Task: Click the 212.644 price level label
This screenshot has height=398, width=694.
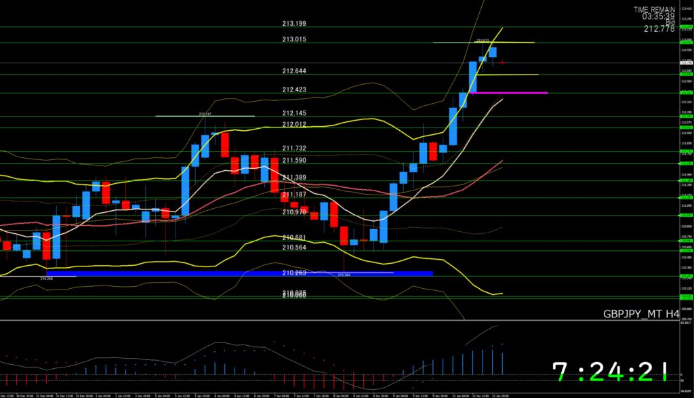Action: (294, 71)
